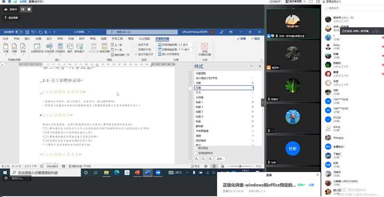Image resolution: width=384 pixels, height=197 pixels.
Task: Click the Microsoft Edge taskbar icon
Action: (x=116, y=173)
